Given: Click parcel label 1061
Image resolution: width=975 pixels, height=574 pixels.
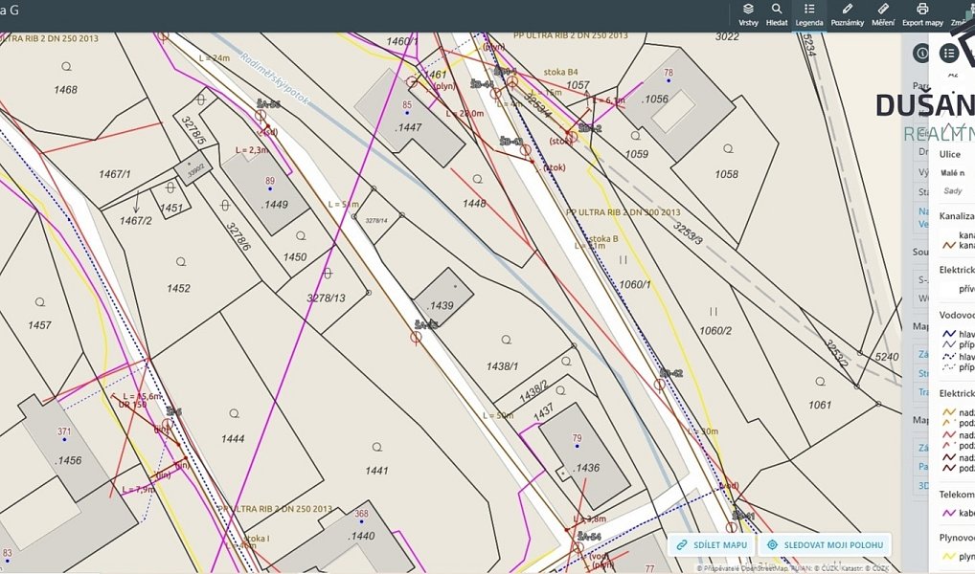Looking at the screenshot, I should (820, 405).
